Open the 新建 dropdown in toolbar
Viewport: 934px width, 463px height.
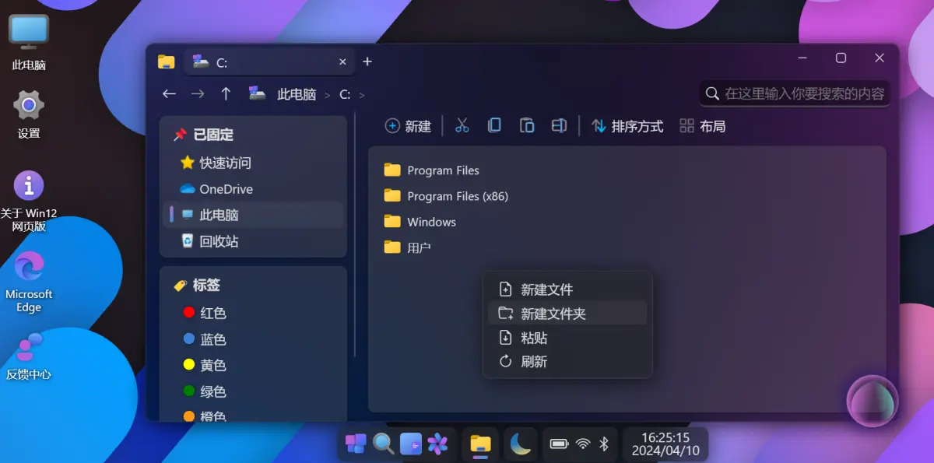(409, 126)
